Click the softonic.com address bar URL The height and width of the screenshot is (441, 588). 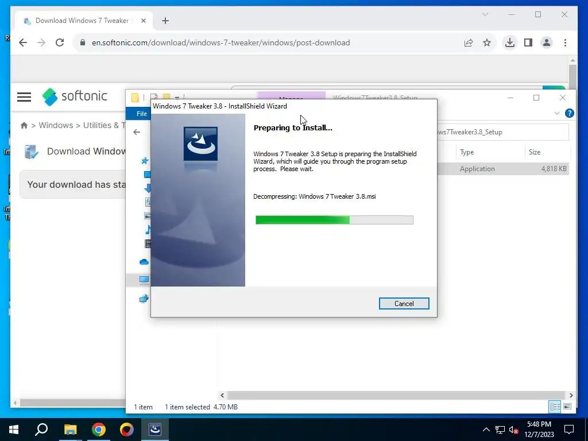point(221,42)
